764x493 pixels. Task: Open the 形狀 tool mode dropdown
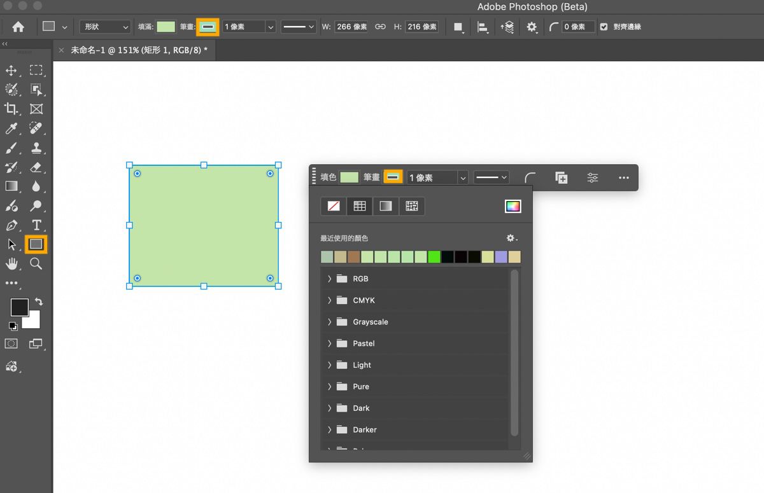click(105, 27)
